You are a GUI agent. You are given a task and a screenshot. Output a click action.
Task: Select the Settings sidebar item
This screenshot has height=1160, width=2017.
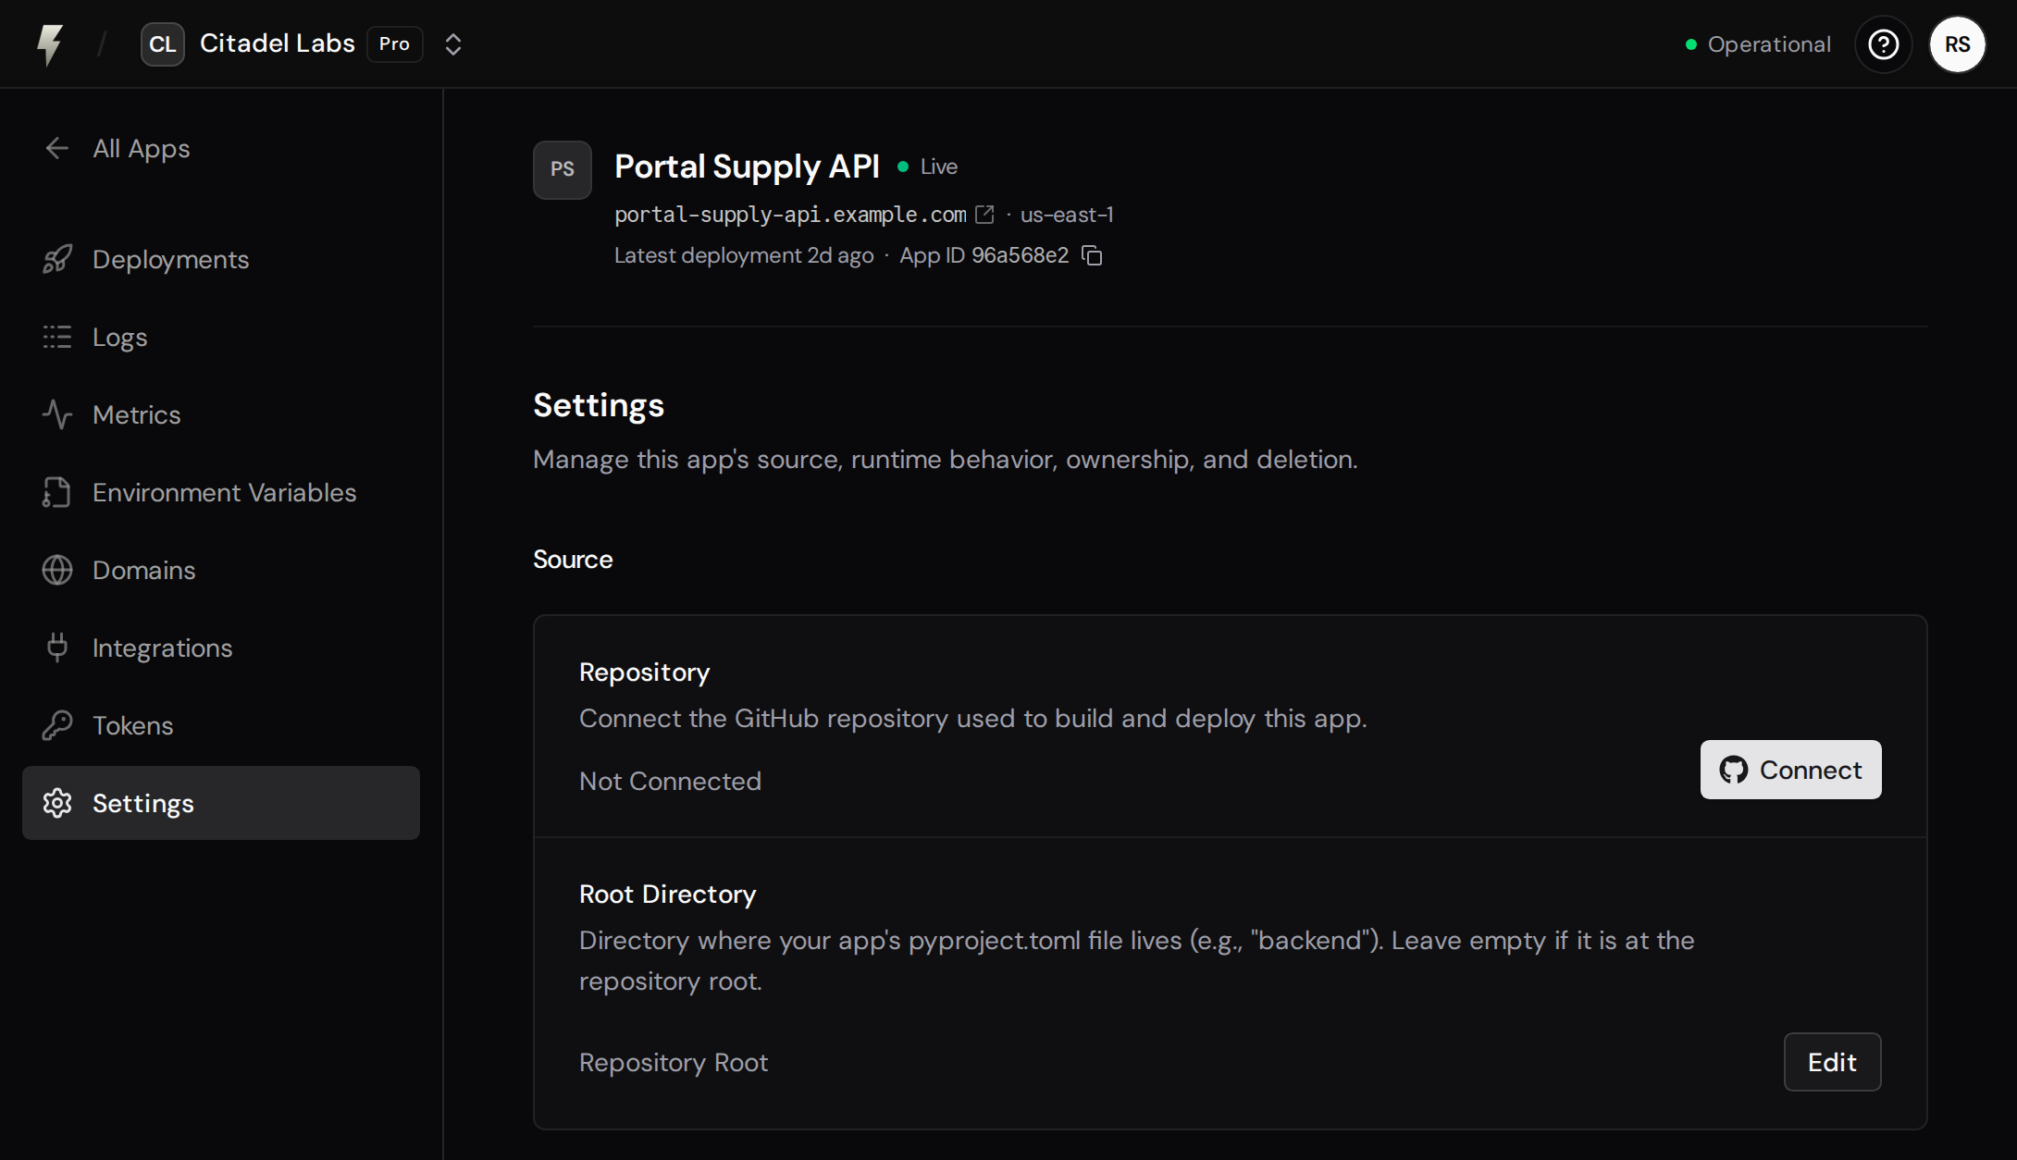pos(221,803)
